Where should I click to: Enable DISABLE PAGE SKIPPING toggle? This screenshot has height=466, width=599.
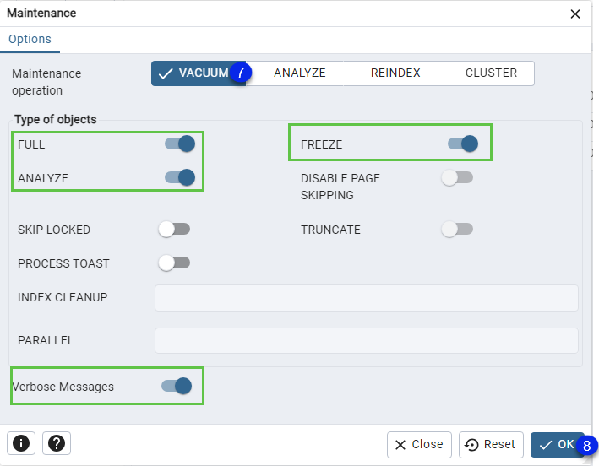457,177
